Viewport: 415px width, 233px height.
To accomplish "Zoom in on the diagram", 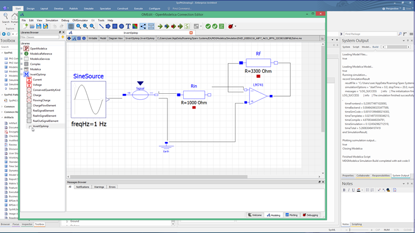I will [85, 26].
